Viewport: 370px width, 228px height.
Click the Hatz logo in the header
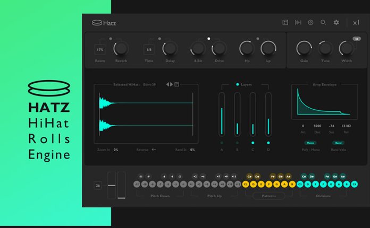tap(104, 23)
